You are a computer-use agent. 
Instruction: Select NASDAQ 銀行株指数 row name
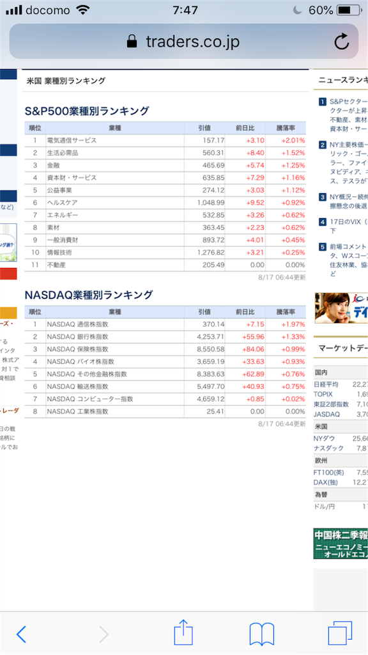[x=77, y=336]
